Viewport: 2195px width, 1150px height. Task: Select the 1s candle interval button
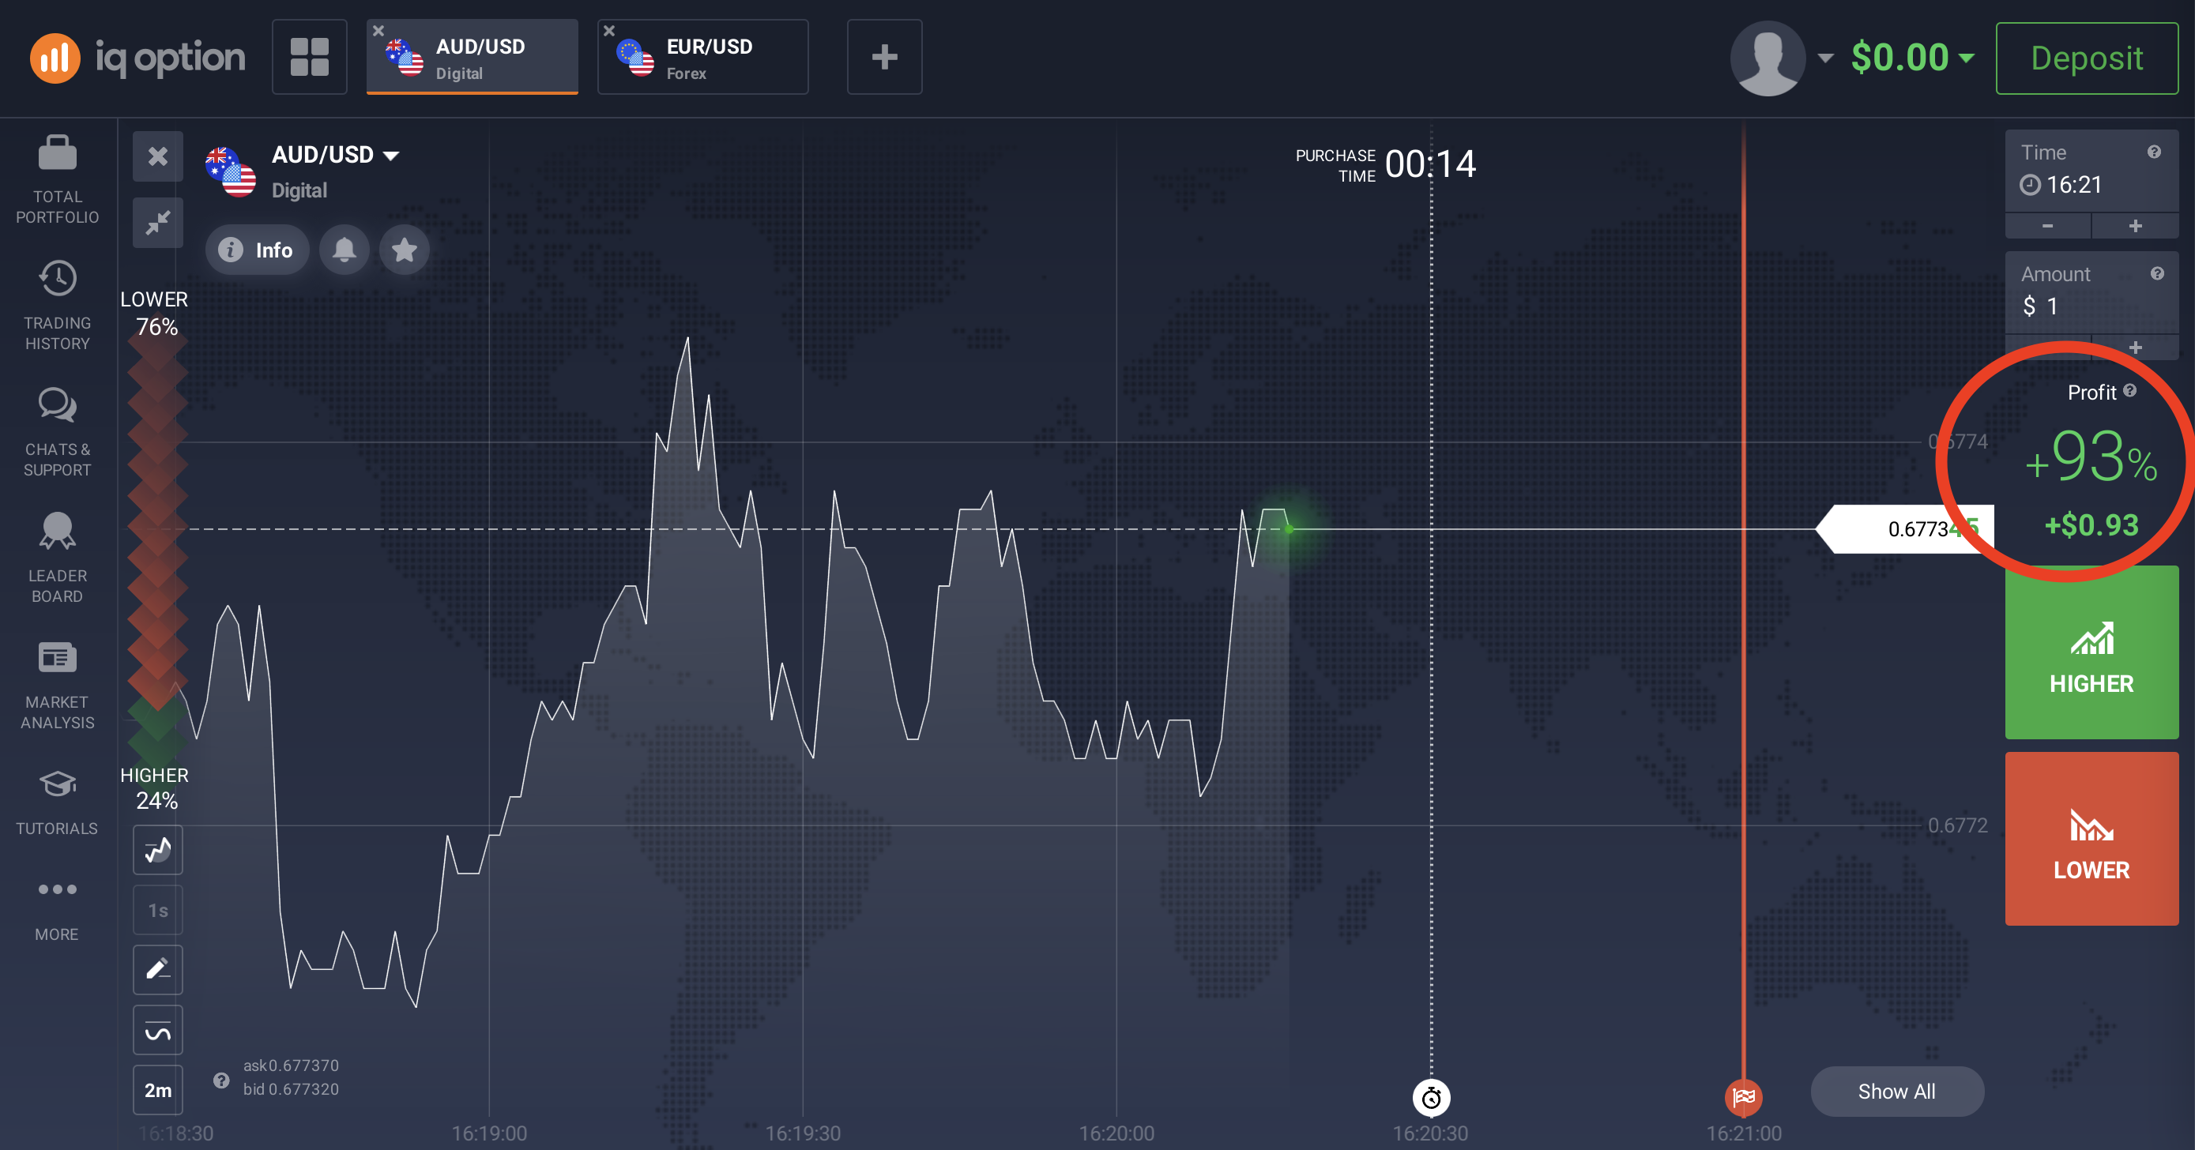coord(158,910)
